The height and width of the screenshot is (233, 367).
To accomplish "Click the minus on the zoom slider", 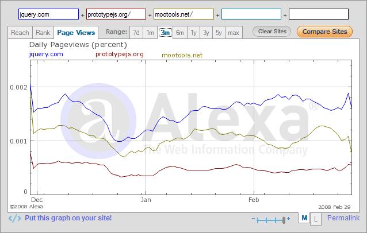I will tap(254, 218).
